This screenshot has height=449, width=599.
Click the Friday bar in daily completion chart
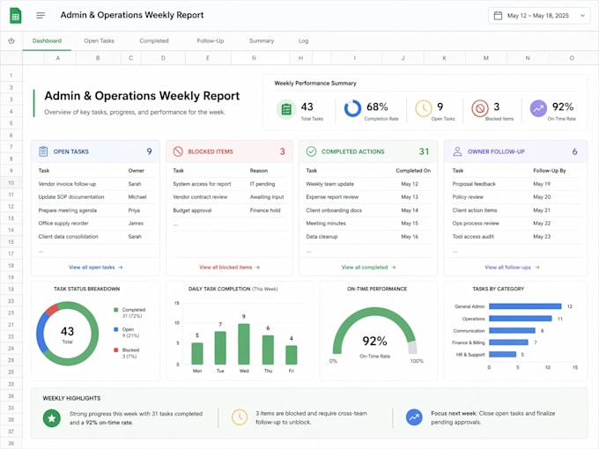(x=292, y=355)
